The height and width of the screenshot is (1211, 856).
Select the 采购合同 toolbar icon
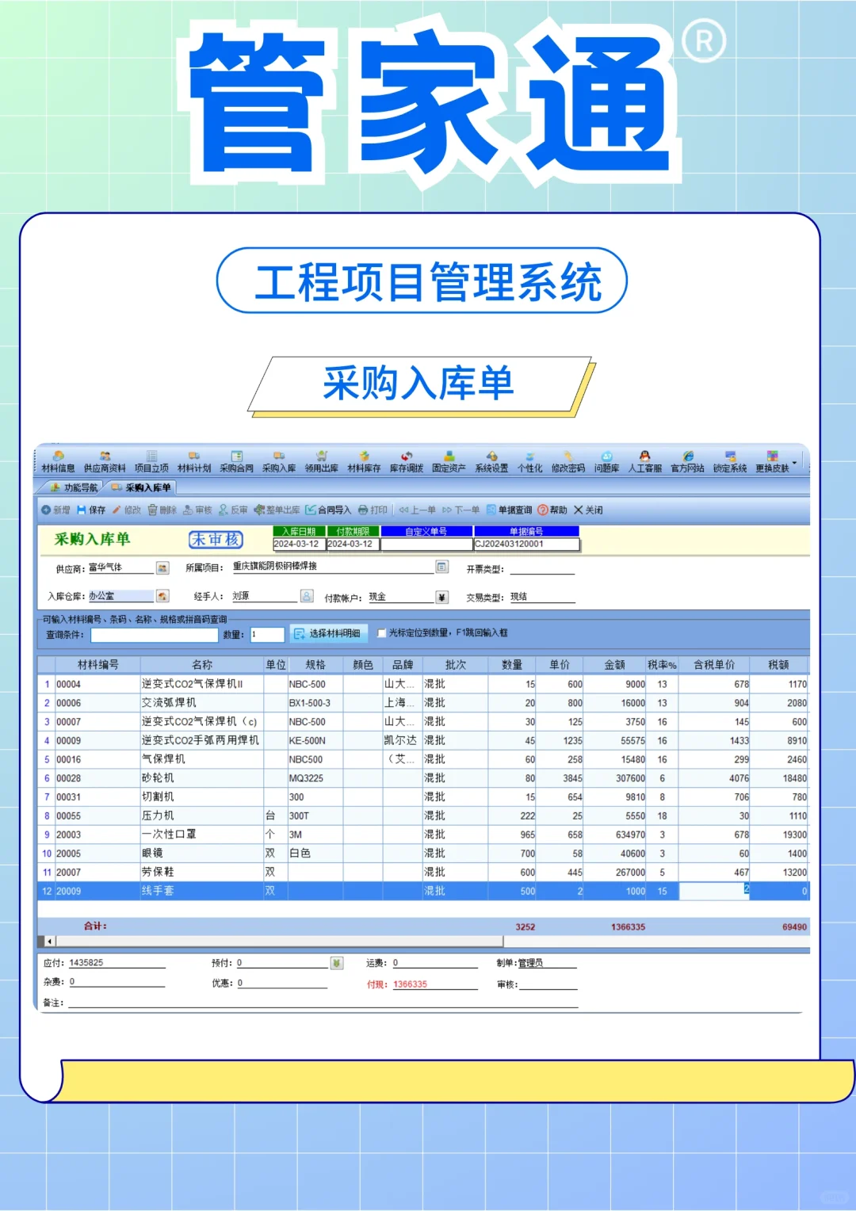coord(236,460)
